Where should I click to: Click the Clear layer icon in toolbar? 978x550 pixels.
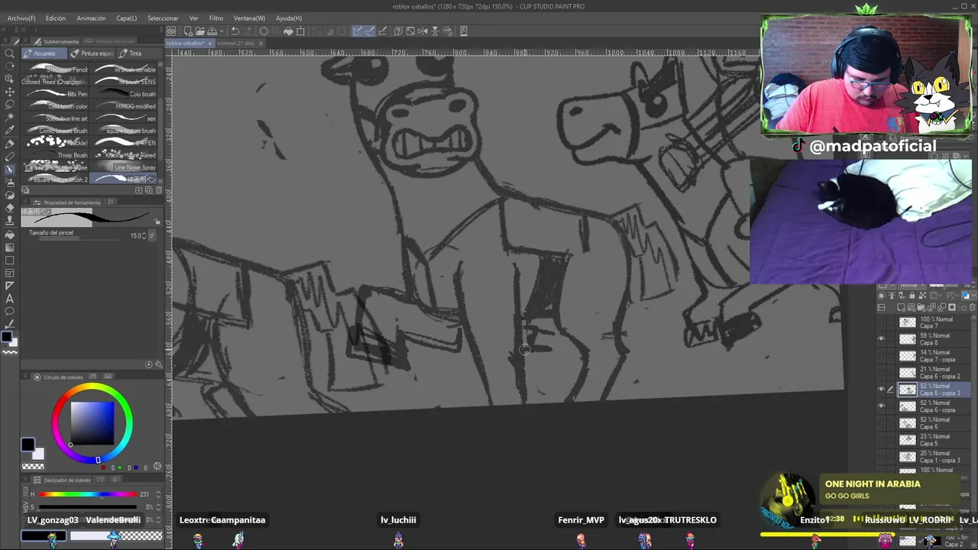coord(264,31)
